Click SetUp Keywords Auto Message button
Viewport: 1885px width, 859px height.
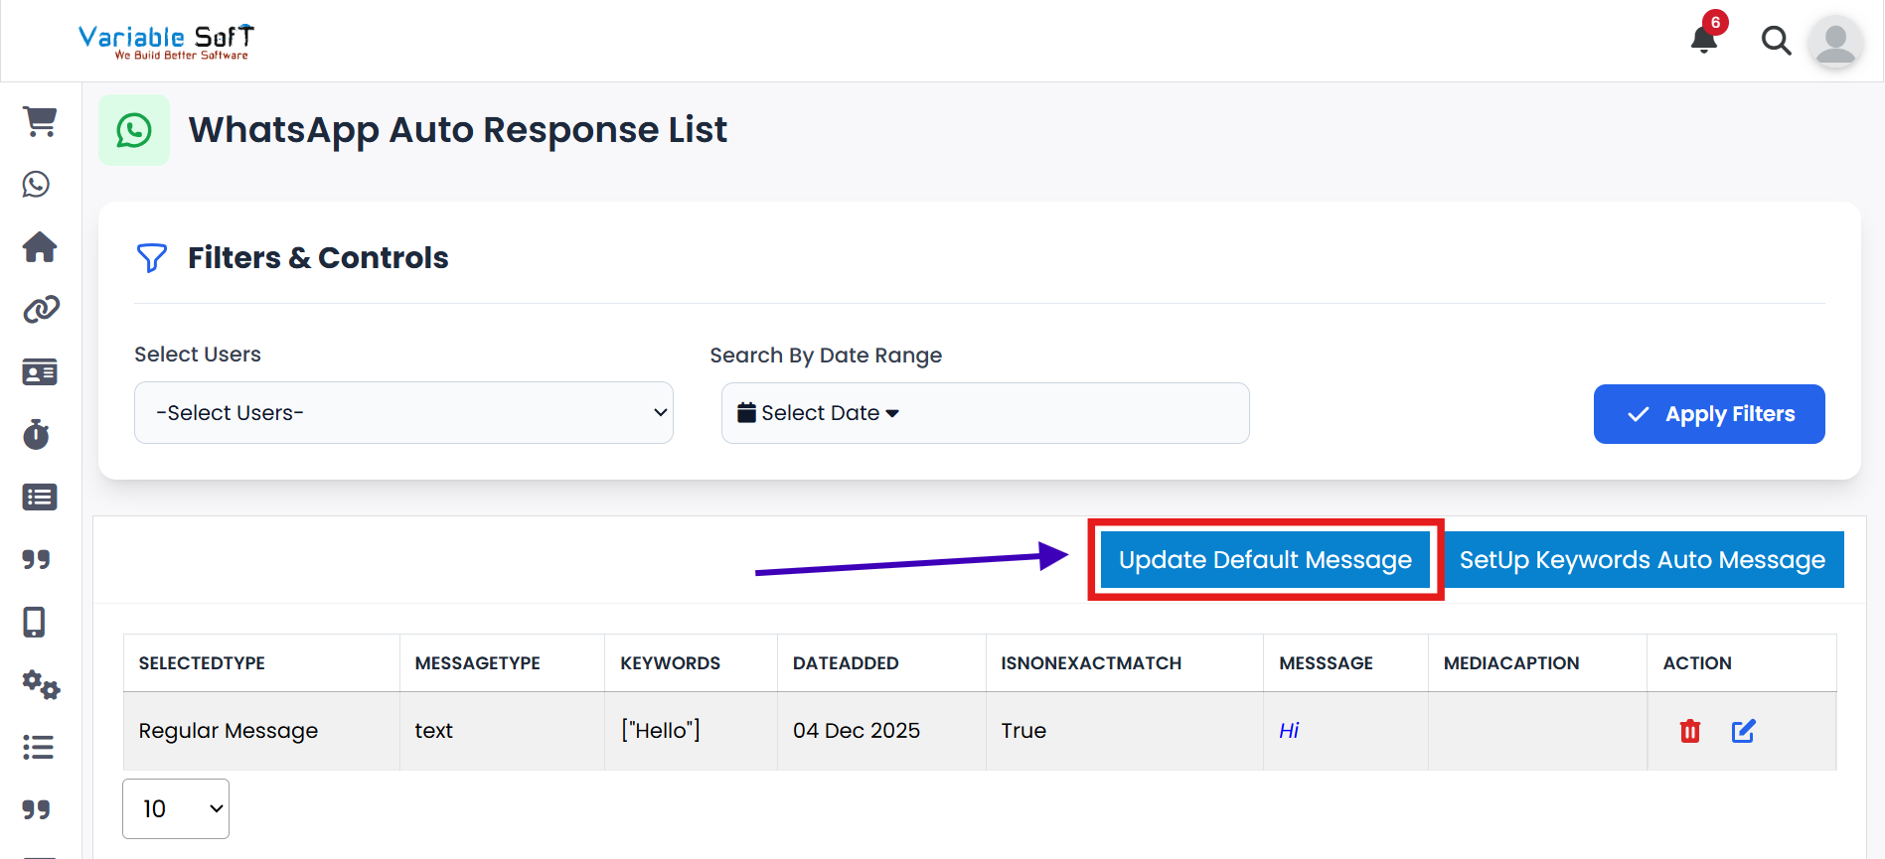[1642, 560]
